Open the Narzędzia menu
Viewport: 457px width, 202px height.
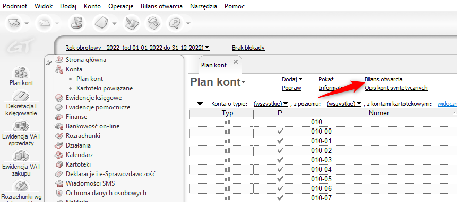coord(203,6)
